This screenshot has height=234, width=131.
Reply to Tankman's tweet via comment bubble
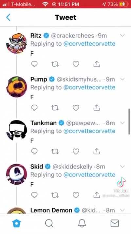pyautogui.click(x=34, y=151)
